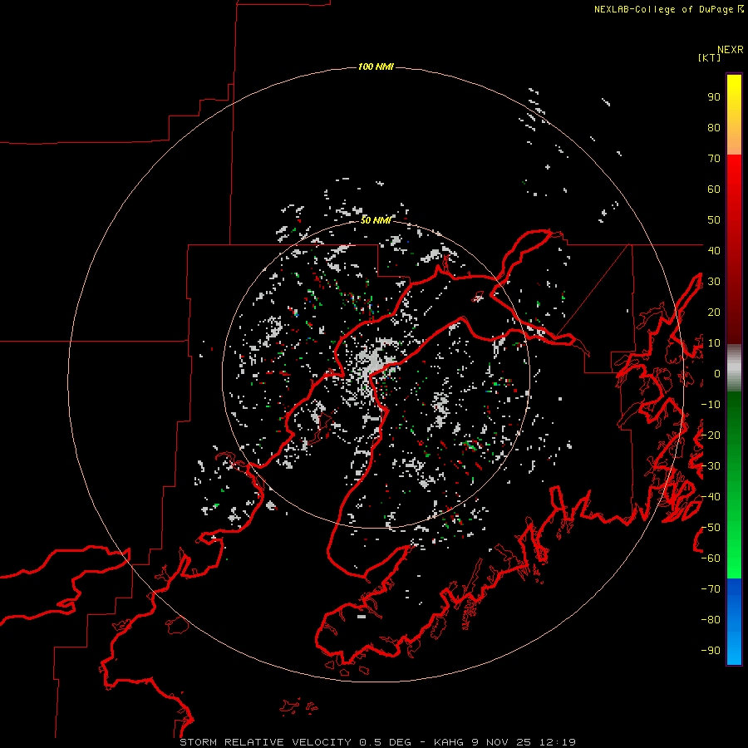Image resolution: width=748 pixels, height=748 pixels.
Task: Click the 70 value on the velocity scale
Action: tap(714, 159)
